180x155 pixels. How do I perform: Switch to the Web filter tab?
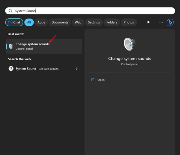78,22
